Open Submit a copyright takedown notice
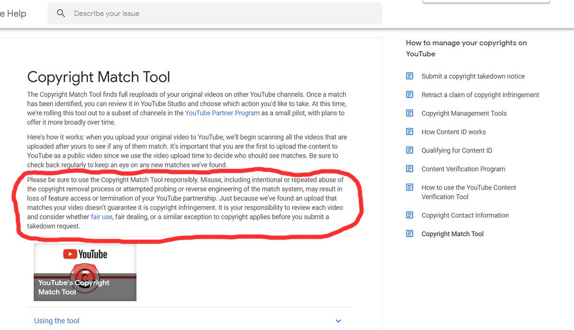Viewport: 574px width, 330px height. (473, 76)
